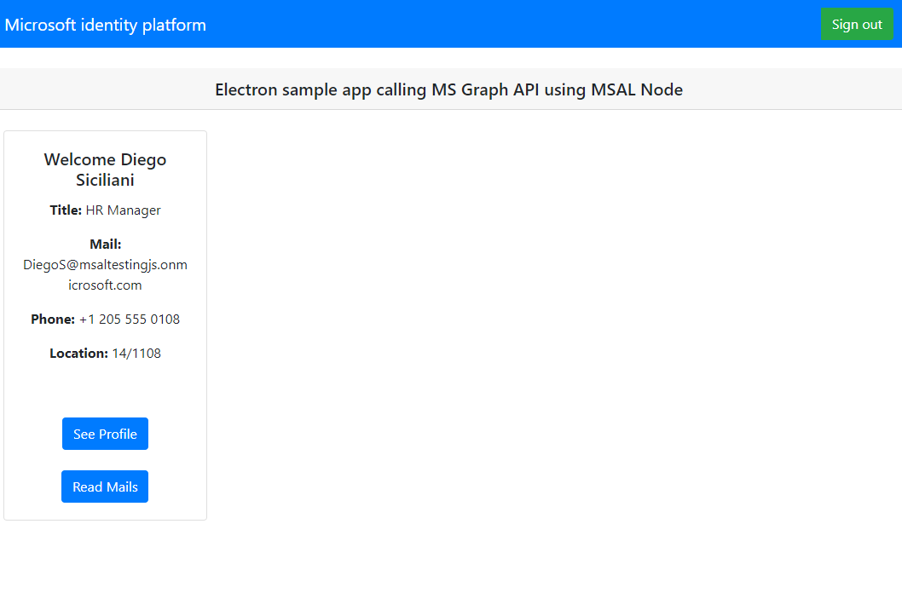
Task: Click the Sign out button
Action: [857, 24]
